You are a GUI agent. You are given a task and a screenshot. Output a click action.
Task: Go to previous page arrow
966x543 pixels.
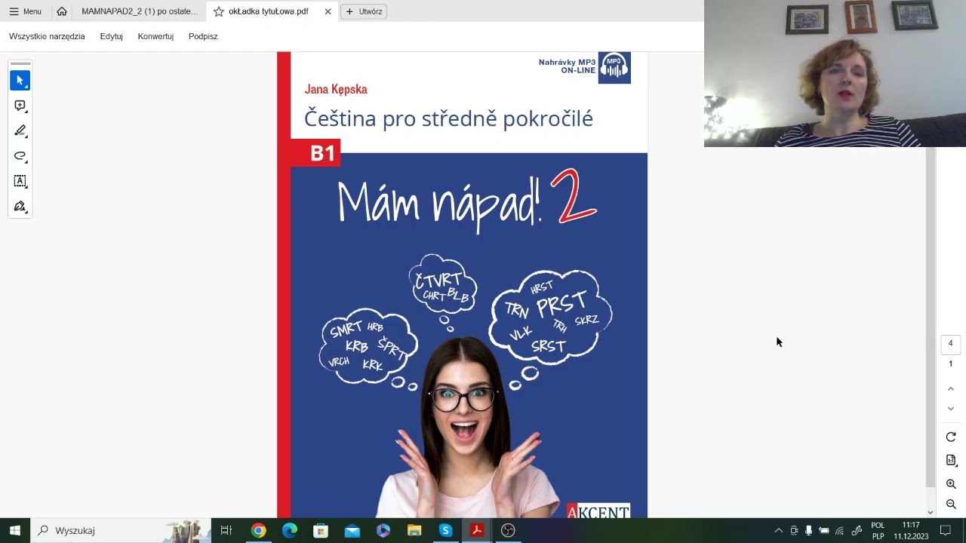pos(951,388)
